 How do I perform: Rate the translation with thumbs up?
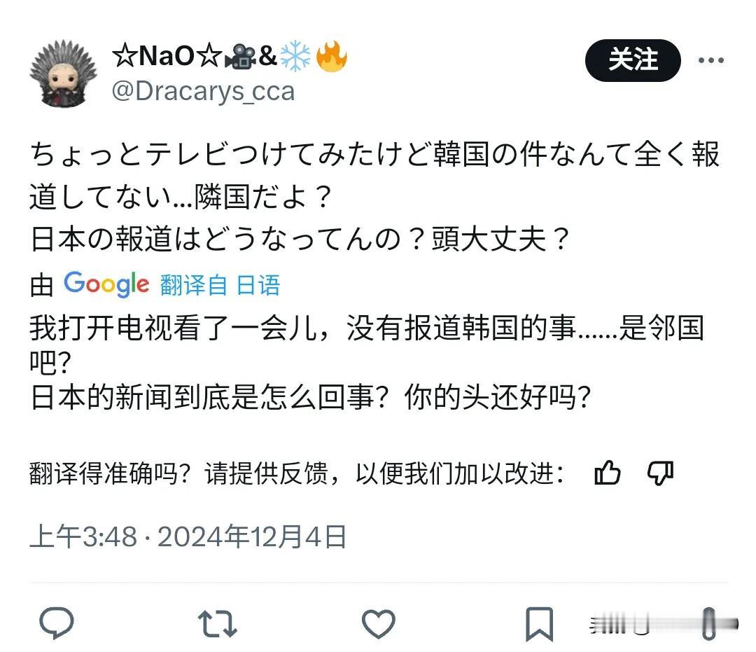pos(607,473)
